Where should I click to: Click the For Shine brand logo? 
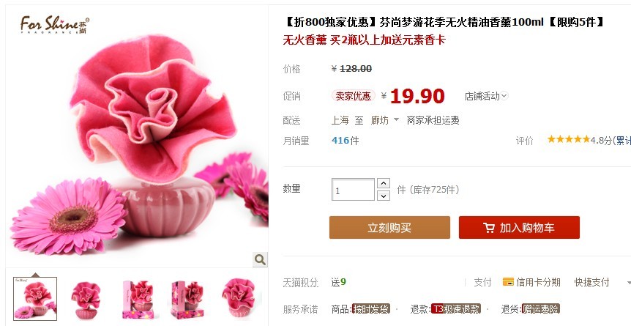(x=55, y=25)
